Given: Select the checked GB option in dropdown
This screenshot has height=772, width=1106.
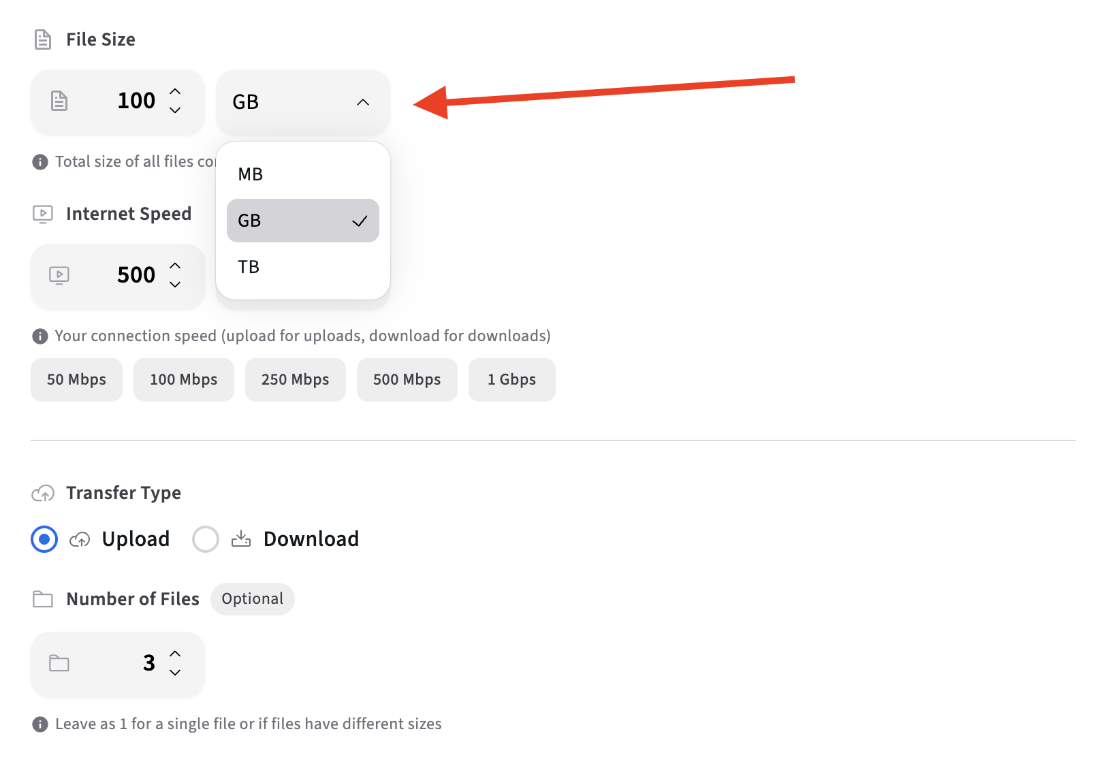Looking at the screenshot, I should tap(302, 220).
